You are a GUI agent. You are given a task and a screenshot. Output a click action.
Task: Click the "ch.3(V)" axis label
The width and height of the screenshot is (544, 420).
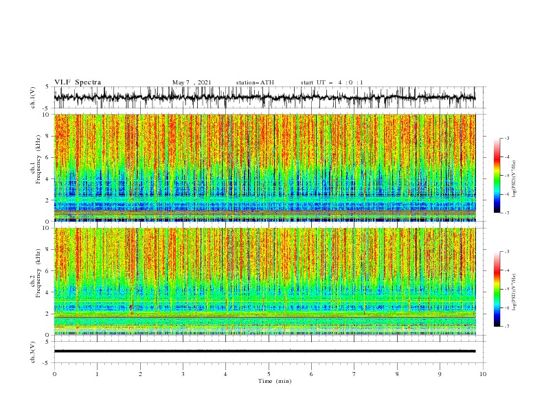click(33, 352)
